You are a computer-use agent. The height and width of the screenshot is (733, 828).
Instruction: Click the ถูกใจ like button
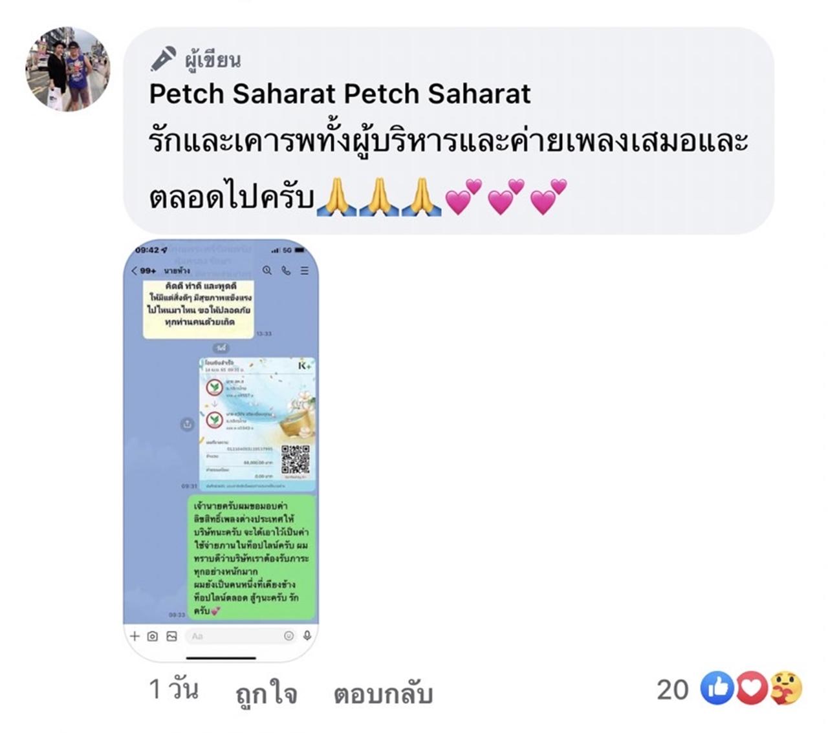[267, 693]
